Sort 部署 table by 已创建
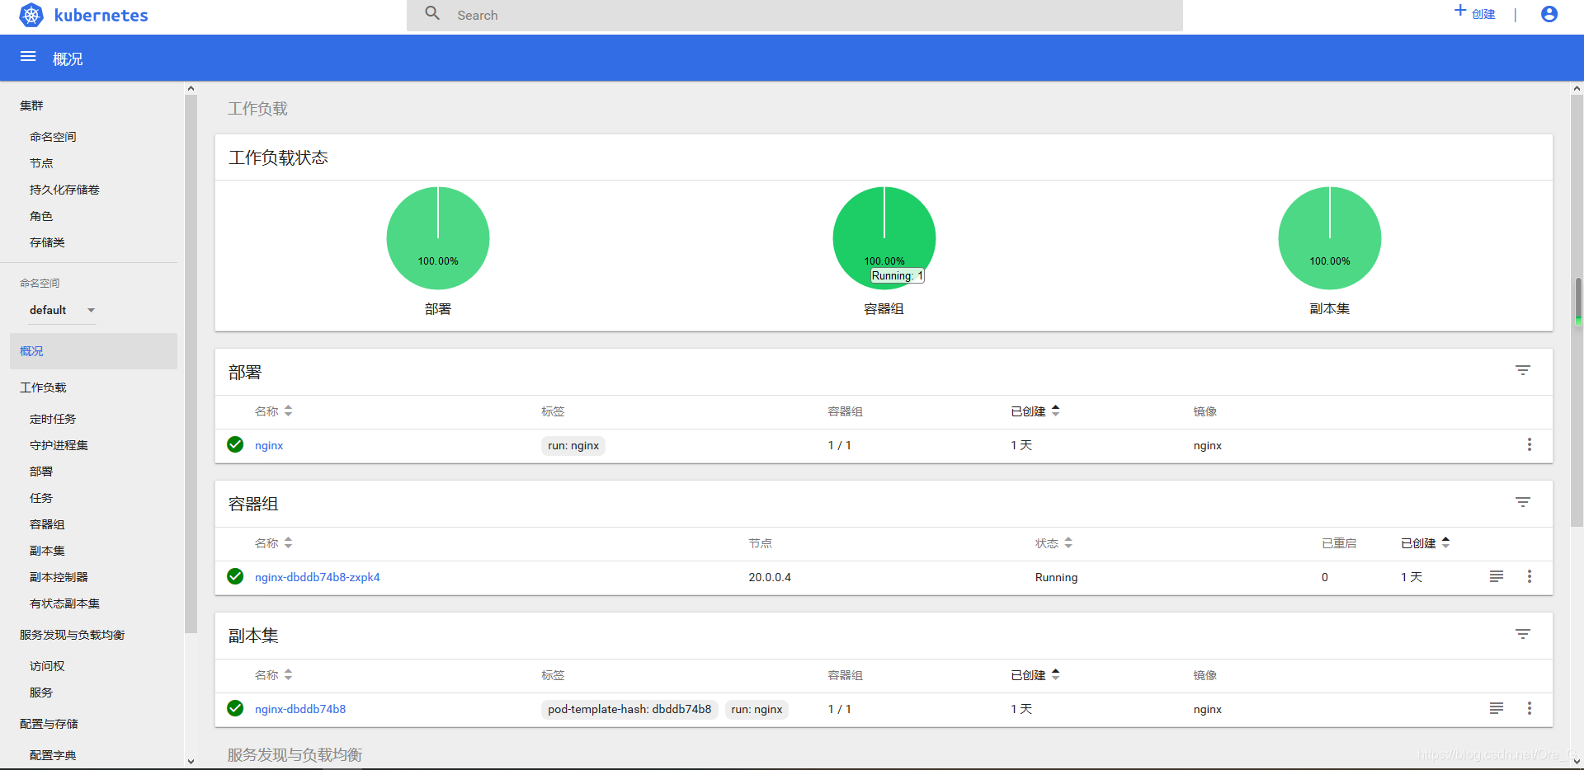Image resolution: width=1584 pixels, height=770 pixels. pyautogui.click(x=1035, y=411)
